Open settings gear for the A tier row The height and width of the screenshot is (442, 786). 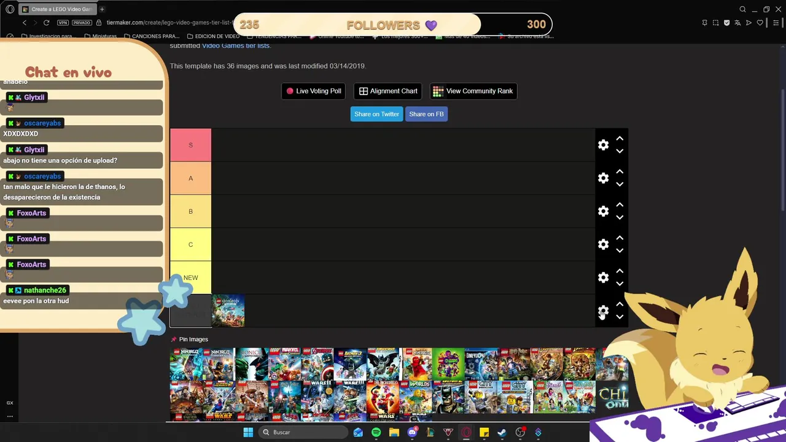(603, 178)
